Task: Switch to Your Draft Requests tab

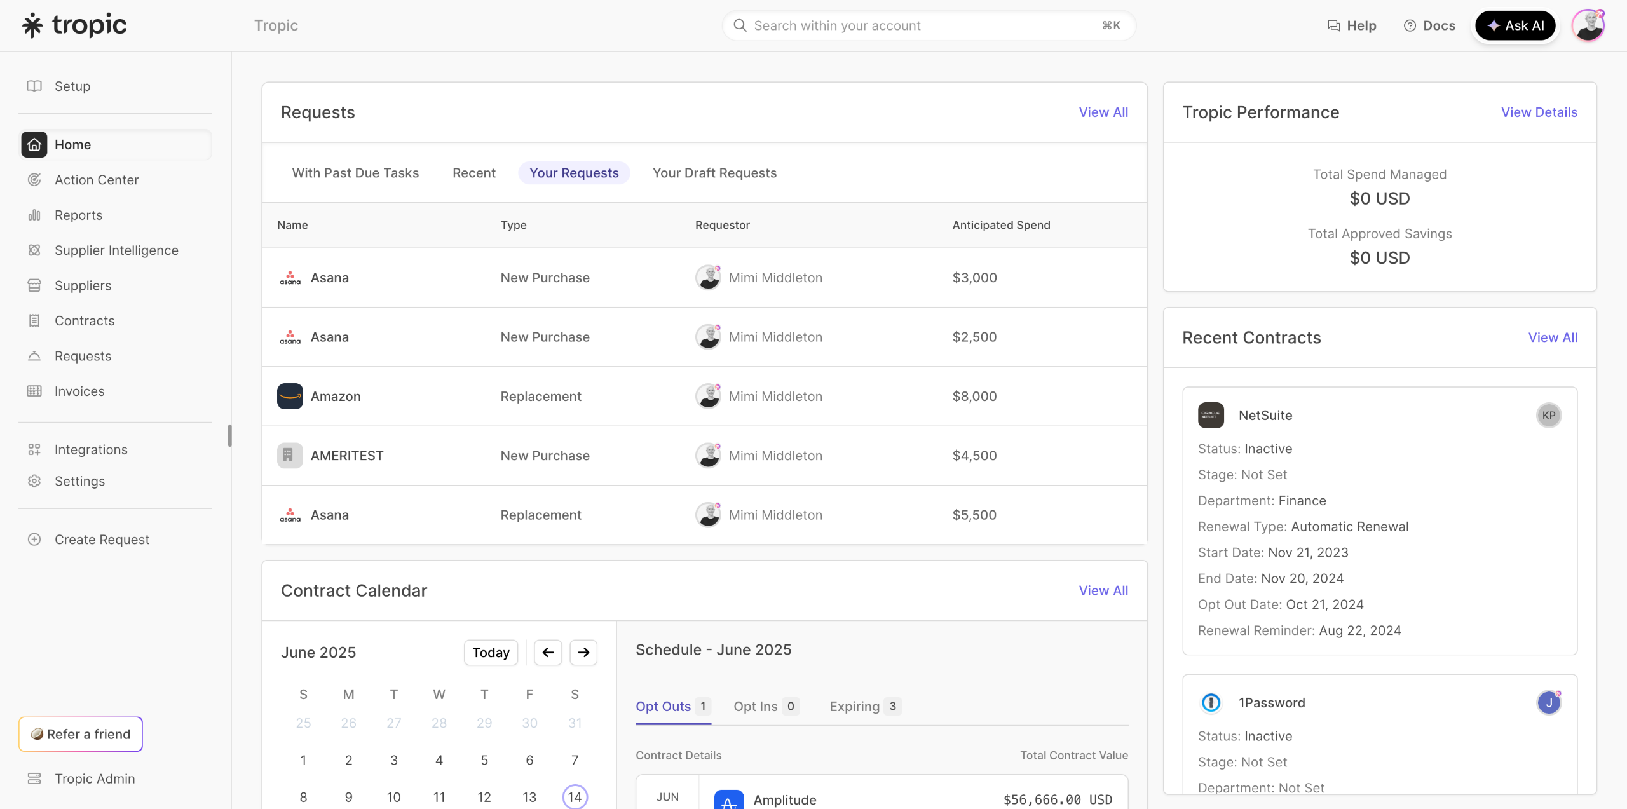Action: pos(714,173)
